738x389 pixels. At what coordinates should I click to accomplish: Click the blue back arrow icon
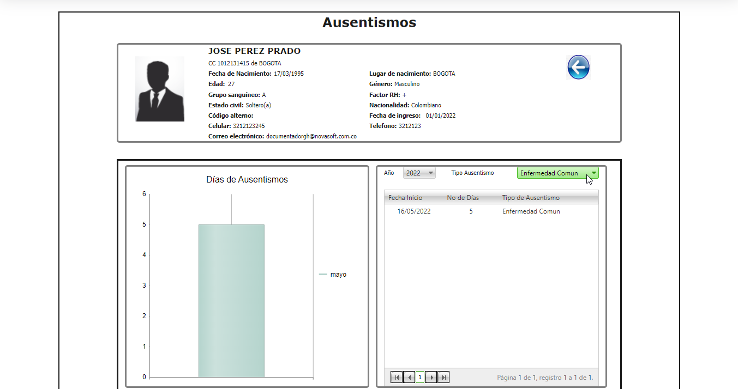[578, 66]
